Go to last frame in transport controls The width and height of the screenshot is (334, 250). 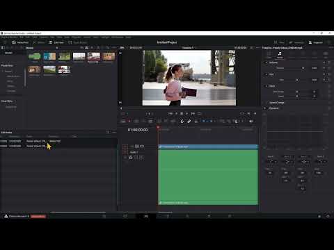click(x=193, y=113)
